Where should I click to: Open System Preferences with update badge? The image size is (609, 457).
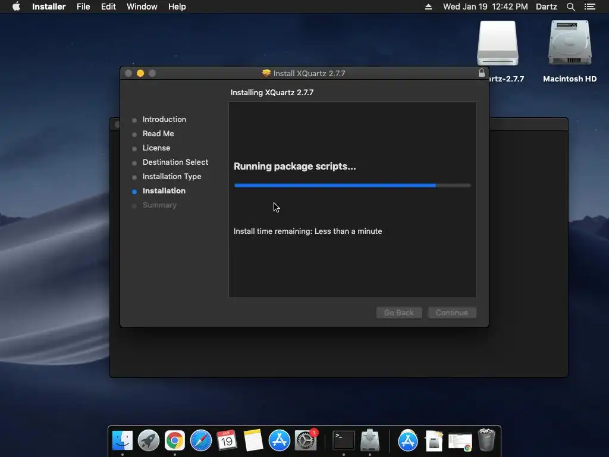tap(306, 440)
